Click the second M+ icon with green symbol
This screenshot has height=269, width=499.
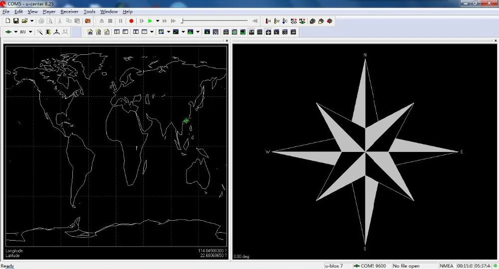click(x=302, y=21)
